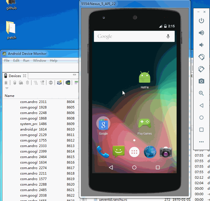Open the Browser globe app
This screenshot has height=201, width=210.
click(x=150, y=152)
